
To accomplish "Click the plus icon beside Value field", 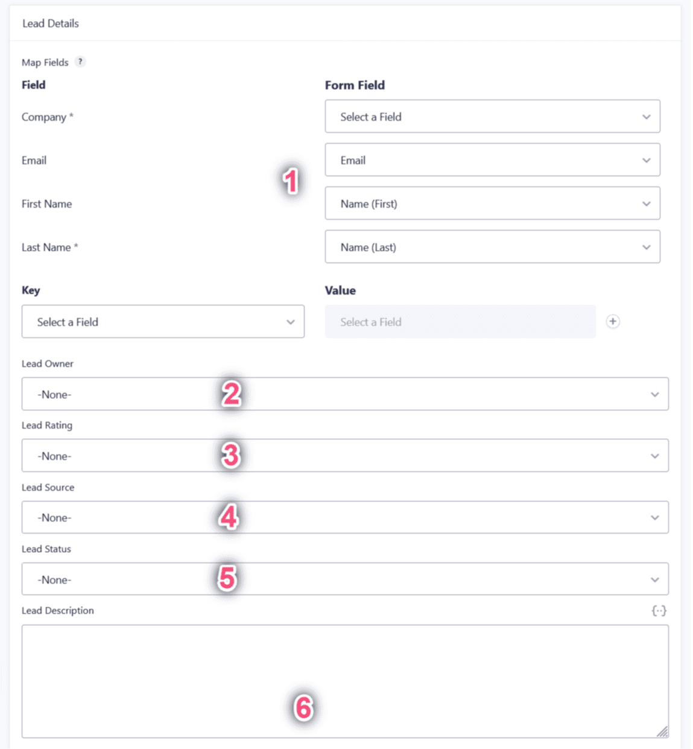I will (613, 322).
